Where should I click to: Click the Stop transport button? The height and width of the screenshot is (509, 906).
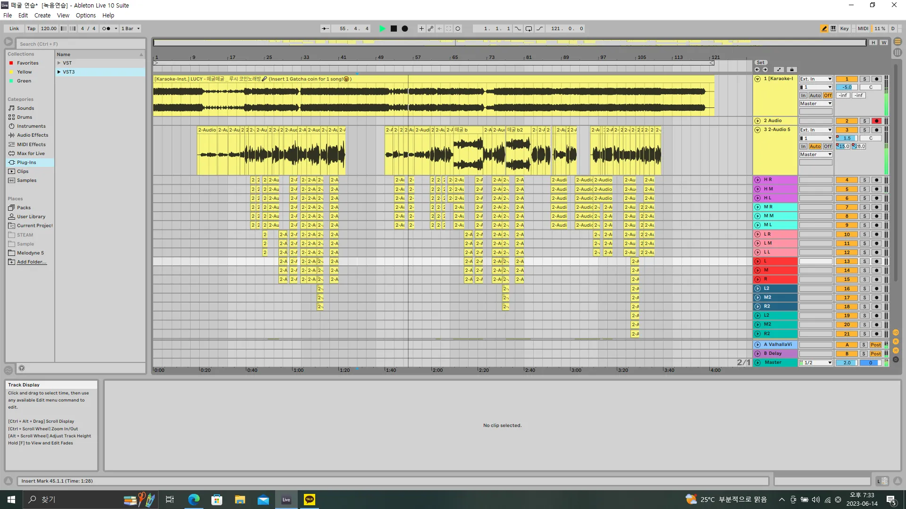pyautogui.click(x=394, y=29)
